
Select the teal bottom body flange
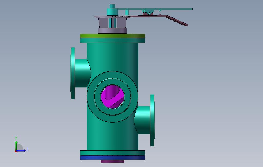tap(112, 153)
